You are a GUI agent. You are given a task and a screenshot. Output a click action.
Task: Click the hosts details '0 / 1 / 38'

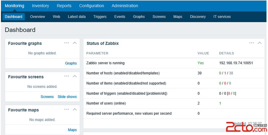click(226, 73)
